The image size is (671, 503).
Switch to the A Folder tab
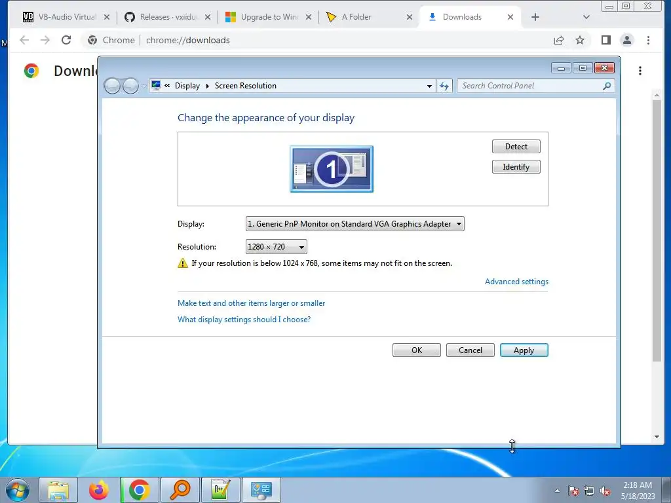coord(370,17)
